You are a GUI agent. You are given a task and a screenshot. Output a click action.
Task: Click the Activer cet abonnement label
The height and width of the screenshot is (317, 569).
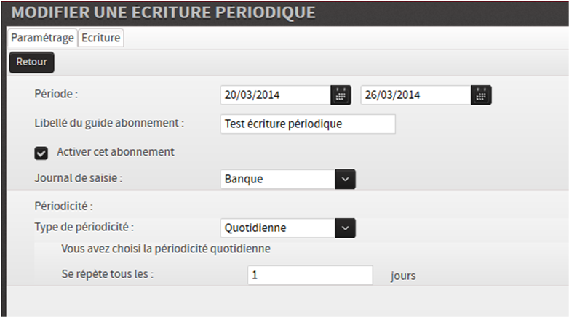pyautogui.click(x=116, y=152)
